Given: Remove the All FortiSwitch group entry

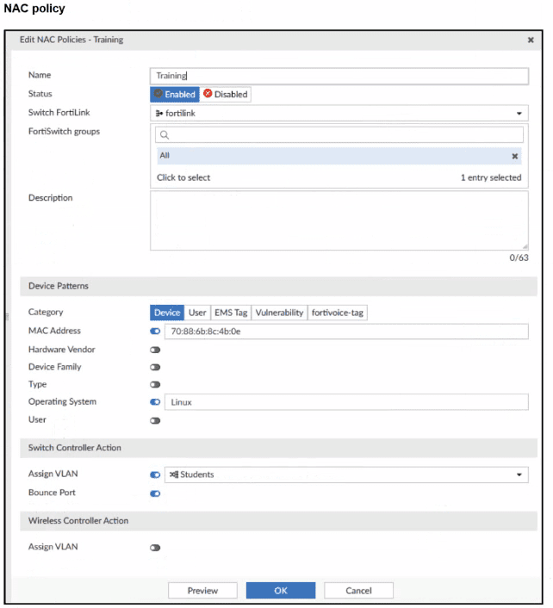Looking at the screenshot, I should (x=515, y=157).
